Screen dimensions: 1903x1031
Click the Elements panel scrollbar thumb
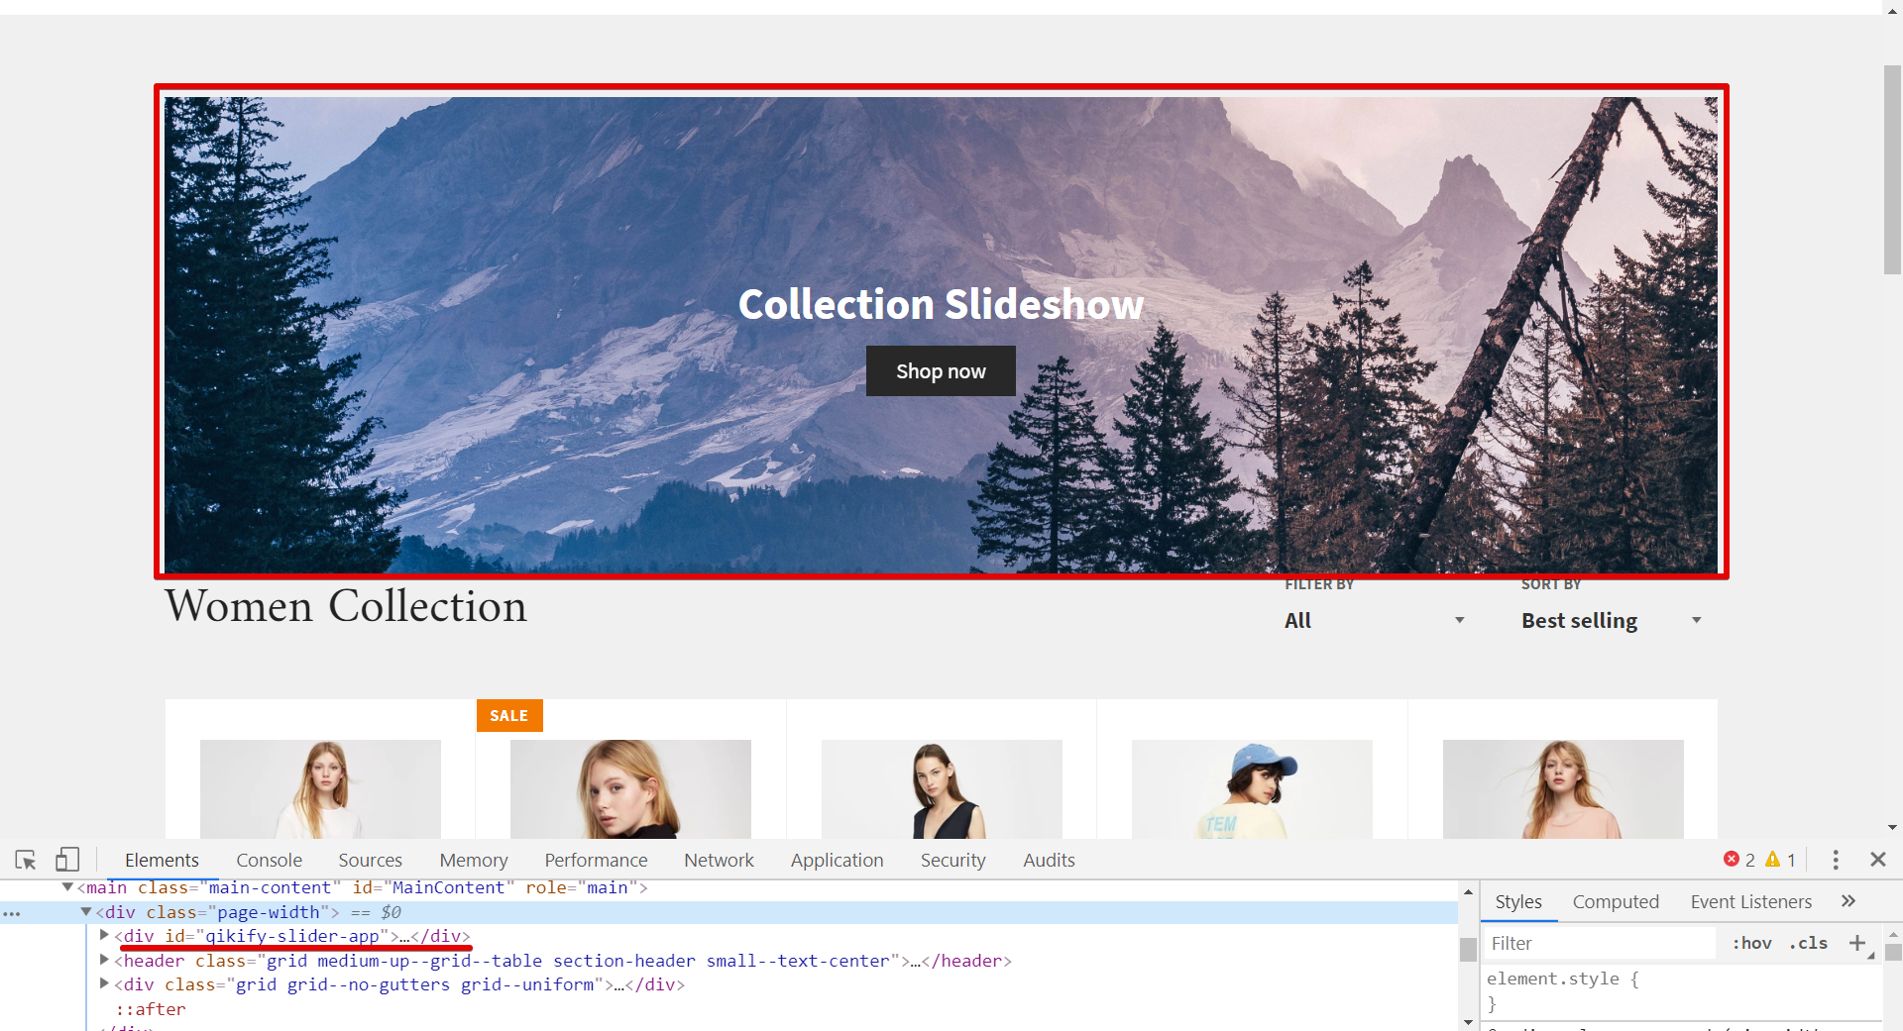(1468, 949)
